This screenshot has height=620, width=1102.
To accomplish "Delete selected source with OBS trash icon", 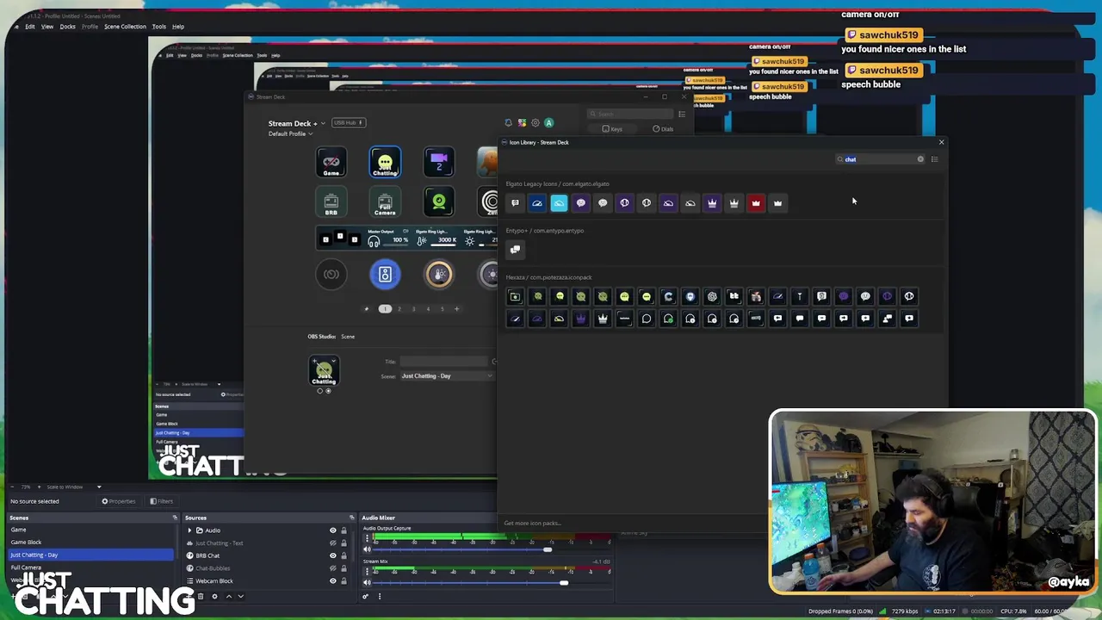I will coord(201,596).
